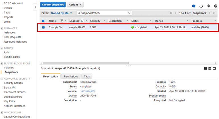Open the settings gear icon

click(208, 6)
